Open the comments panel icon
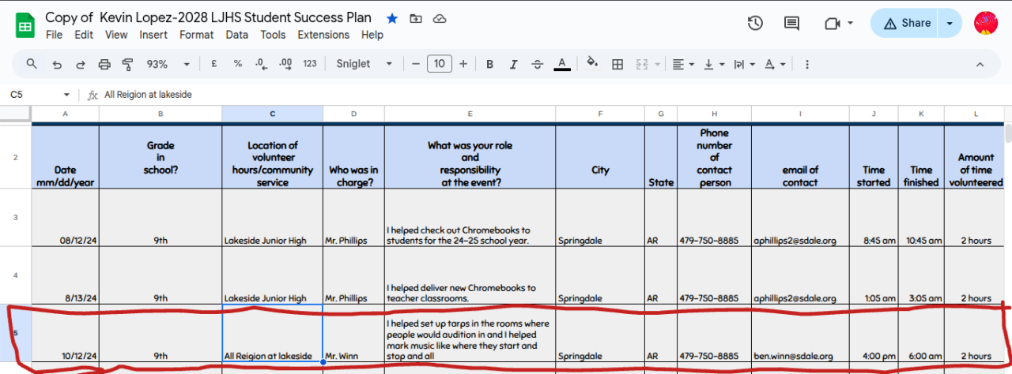The height and width of the screenshot is (374, 1012). tap(791, 24)
